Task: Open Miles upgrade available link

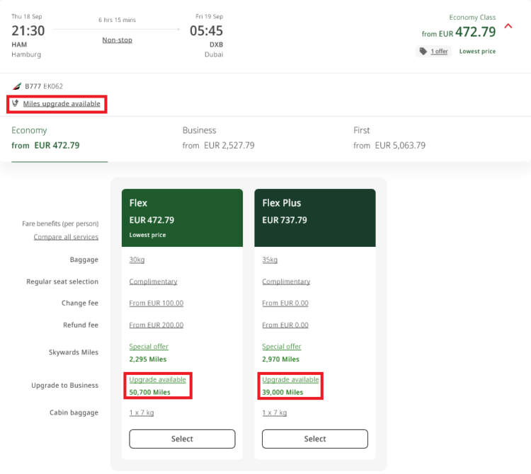Action: pos(62,103)
